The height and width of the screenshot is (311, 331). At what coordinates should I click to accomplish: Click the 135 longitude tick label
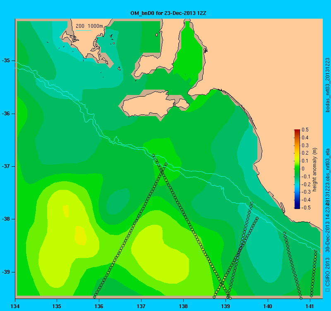point(57,306)
